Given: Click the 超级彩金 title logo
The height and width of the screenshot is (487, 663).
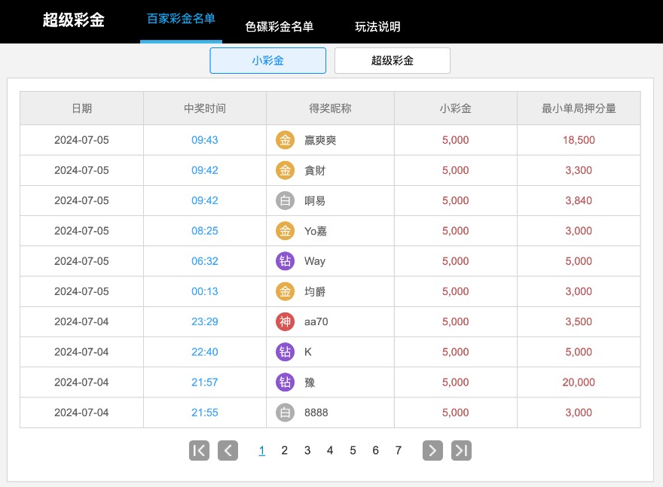Looking at the screenshot, I should coord(74,20).
